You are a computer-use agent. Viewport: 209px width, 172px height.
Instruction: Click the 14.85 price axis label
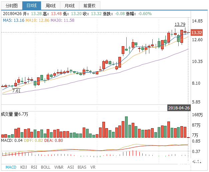click(197, 21)
